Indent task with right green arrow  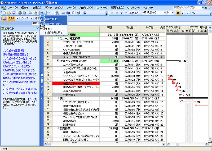(117, 13)
